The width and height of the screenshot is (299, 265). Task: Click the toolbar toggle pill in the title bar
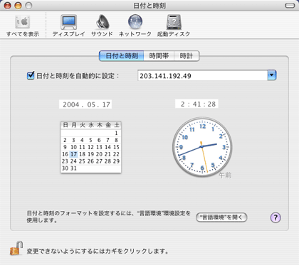[x=290, y=6]
